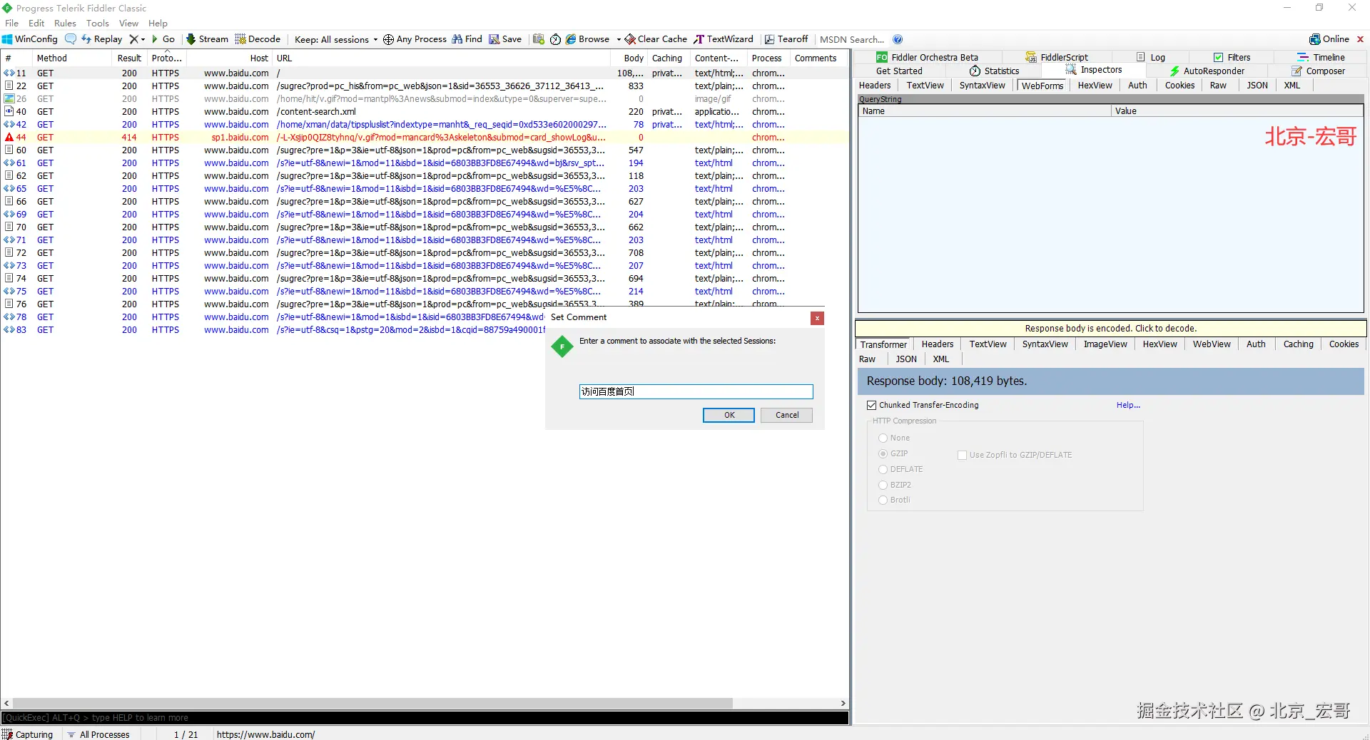Select the BZIP2 compression radio button
Screen dimensions: 1370x740
coord(883,485)
